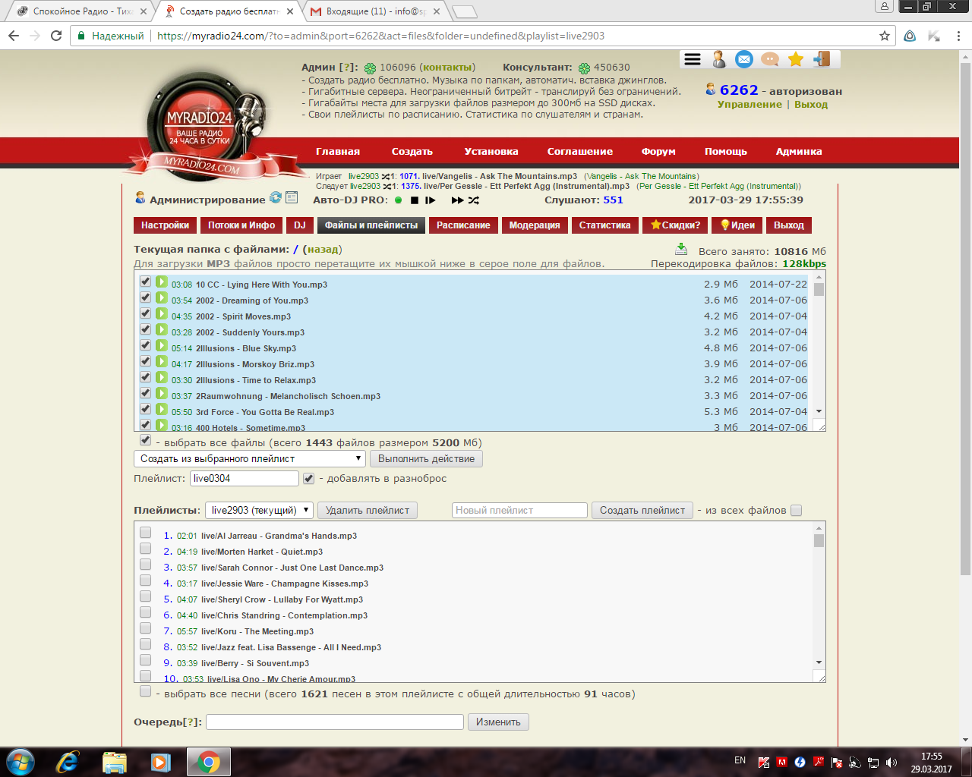
Task: Click the yellow star favorites icon
Action: 796,59
